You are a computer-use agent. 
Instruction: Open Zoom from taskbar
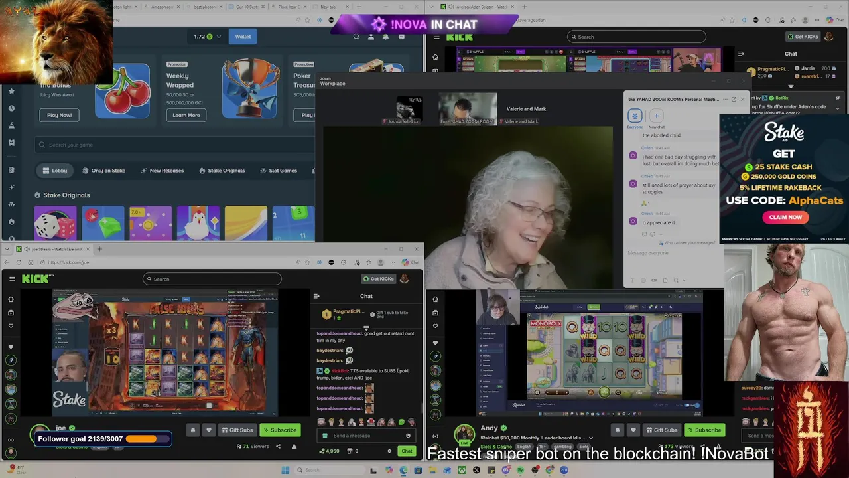click(564, 470)
